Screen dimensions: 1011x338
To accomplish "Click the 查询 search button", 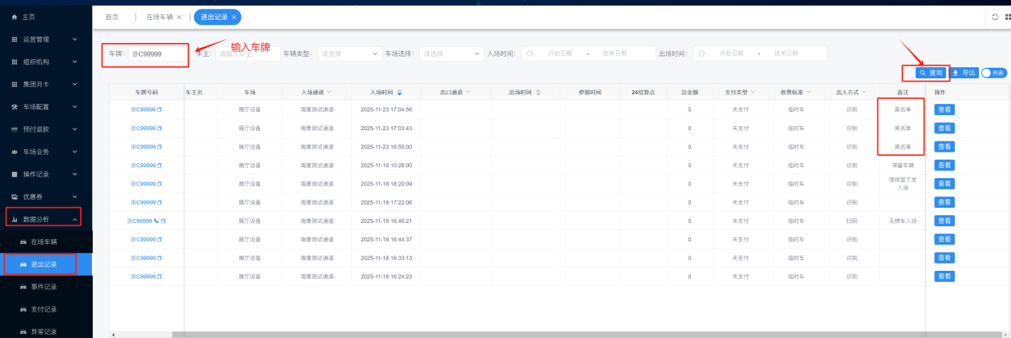I will pos(932,73).
